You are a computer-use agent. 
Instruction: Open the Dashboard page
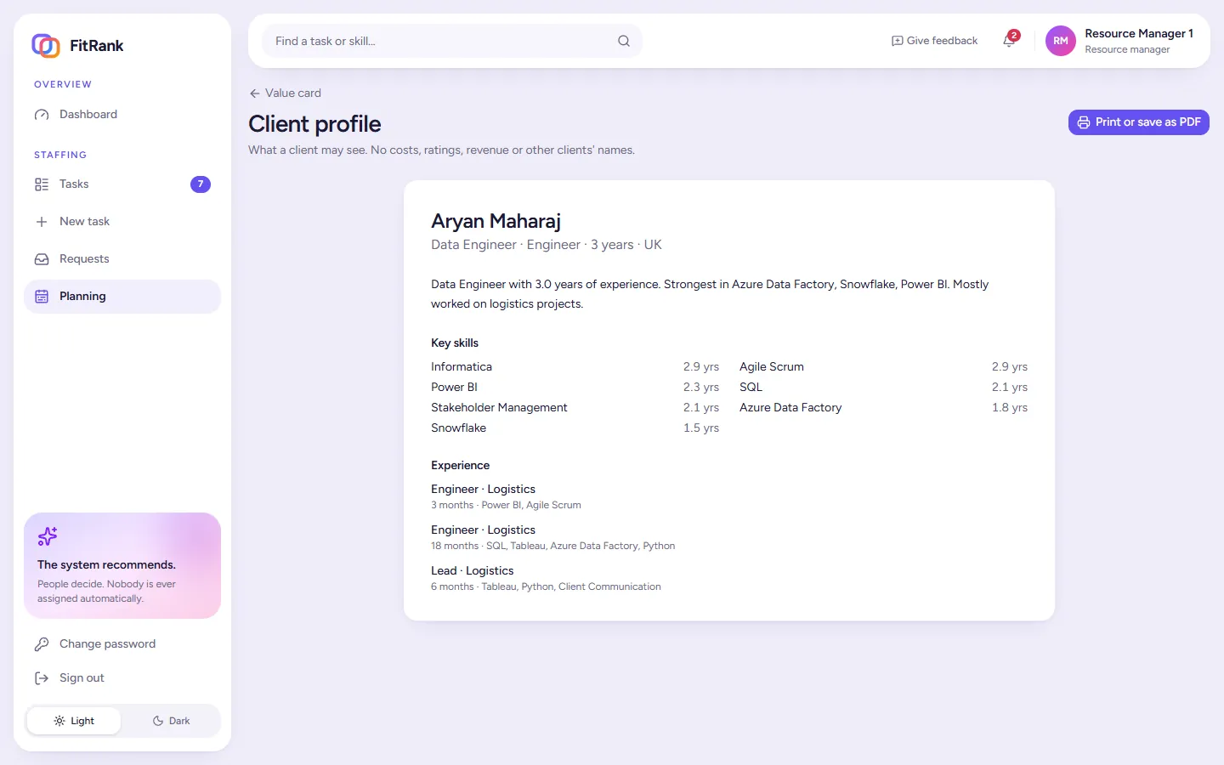coord(122,115)
